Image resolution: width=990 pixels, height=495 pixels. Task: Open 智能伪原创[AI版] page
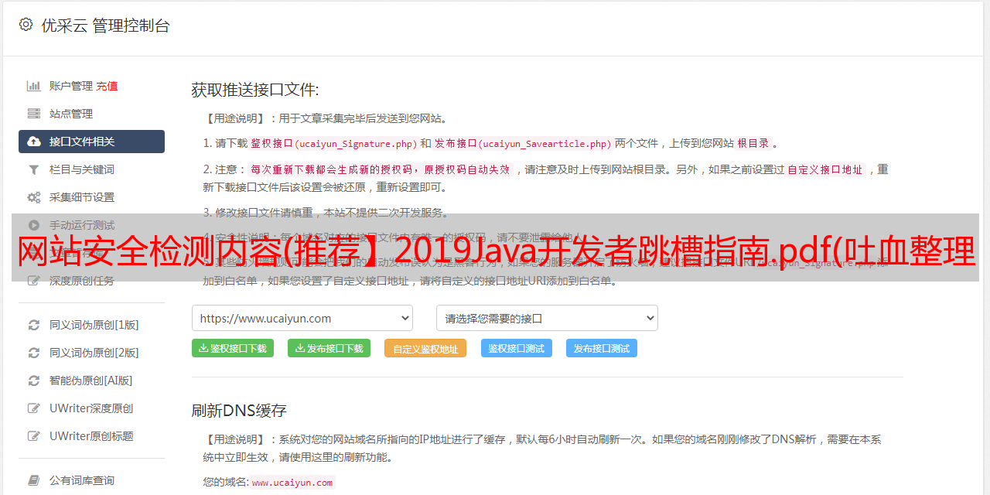[91, 381]
